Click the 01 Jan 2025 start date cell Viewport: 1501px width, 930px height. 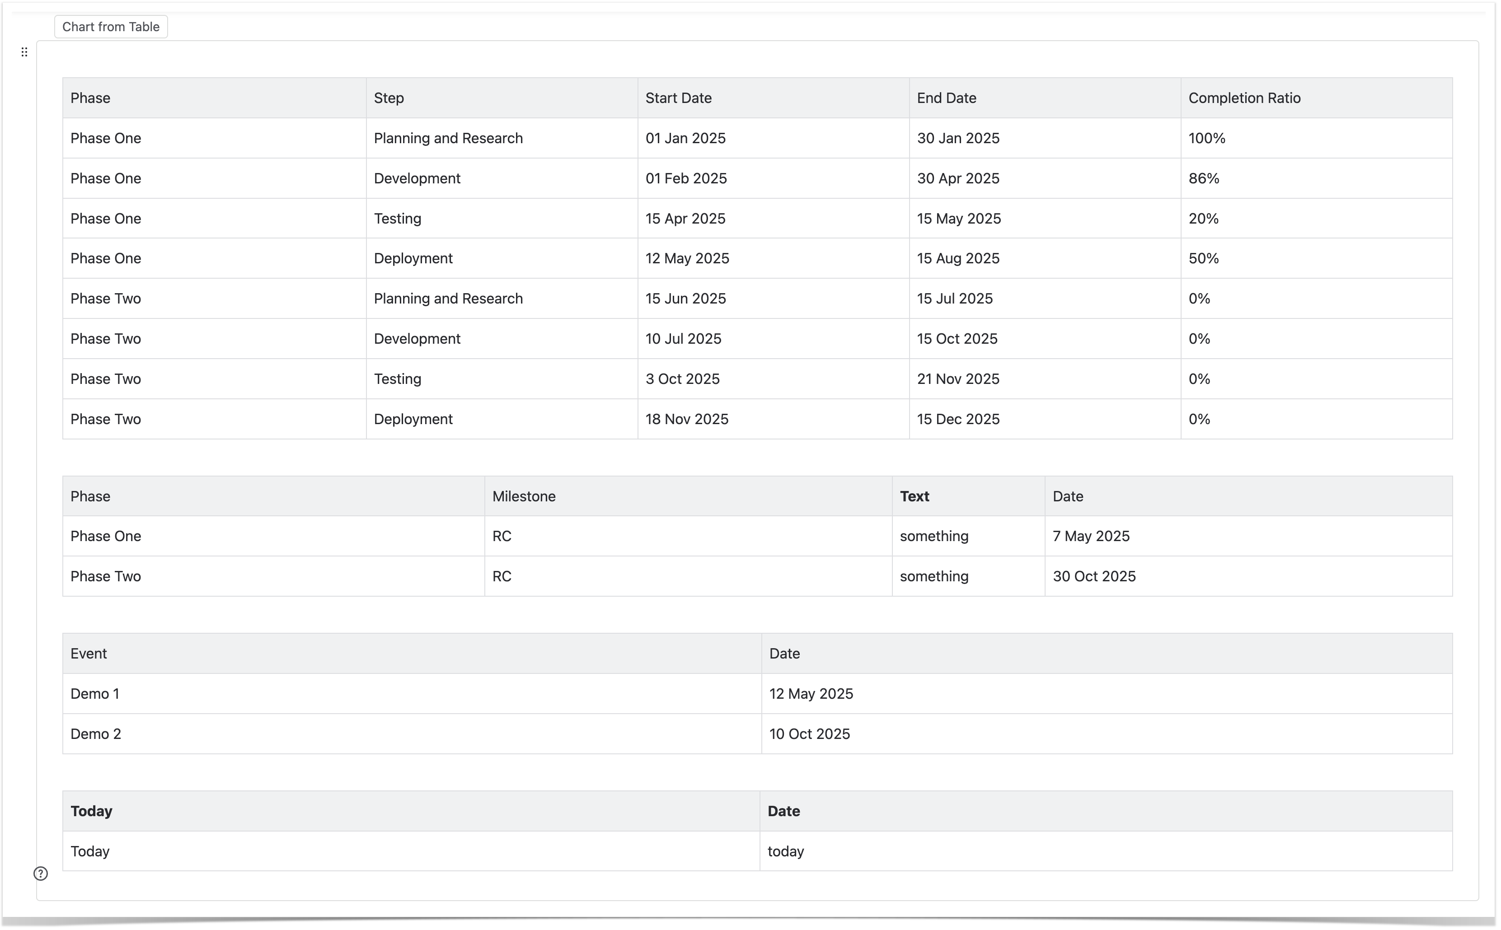[685, 138]
